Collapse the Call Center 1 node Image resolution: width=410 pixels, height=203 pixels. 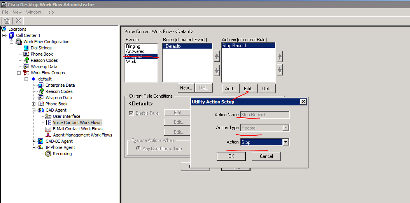pos(4,35)
